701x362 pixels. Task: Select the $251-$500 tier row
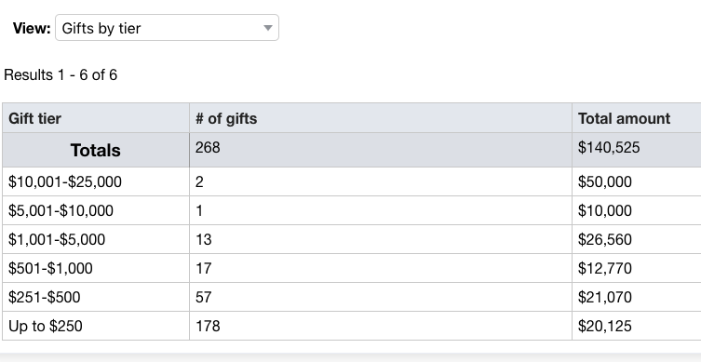[x=351, y=297]
